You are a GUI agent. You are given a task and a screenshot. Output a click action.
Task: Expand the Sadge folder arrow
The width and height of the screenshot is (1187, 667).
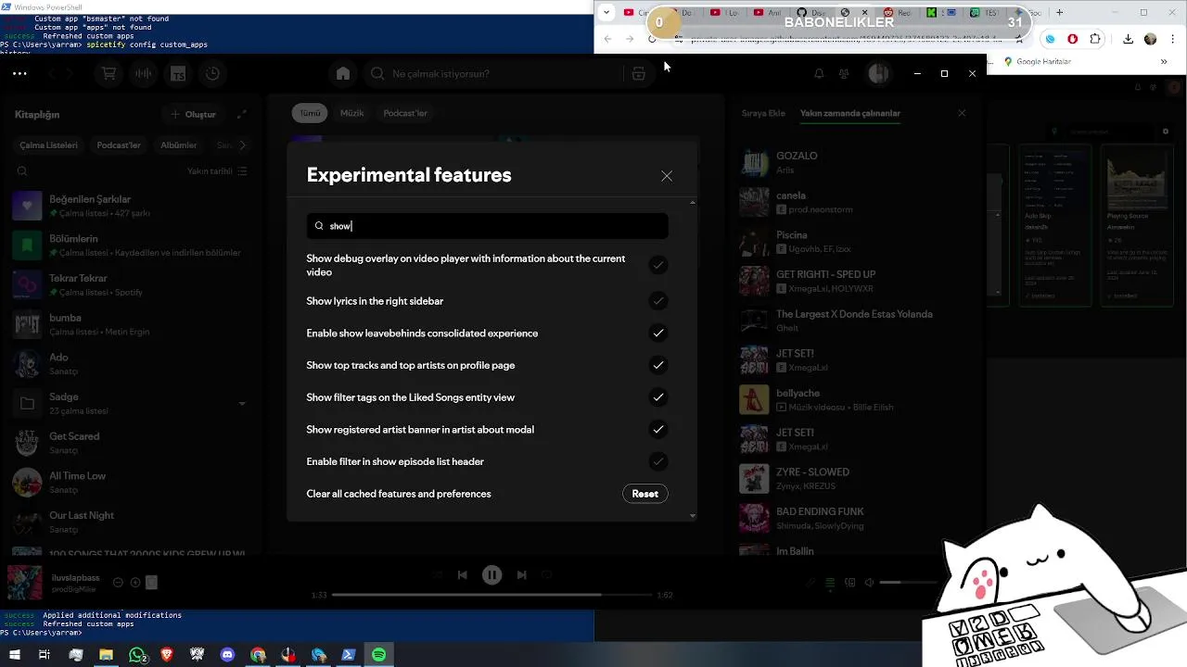(242, 403)
